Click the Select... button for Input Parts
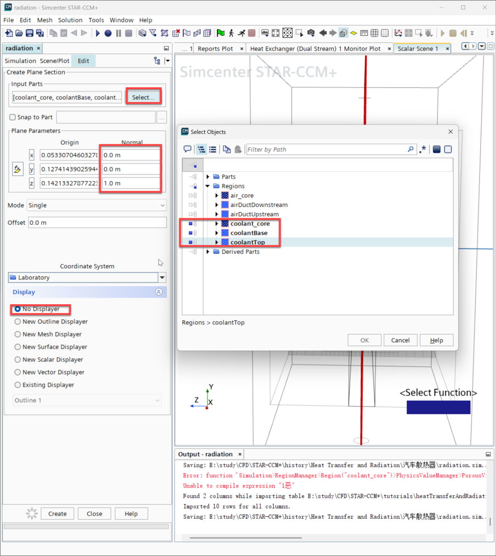496x556 pixels. pyautogui.click(x=143, y=97)
